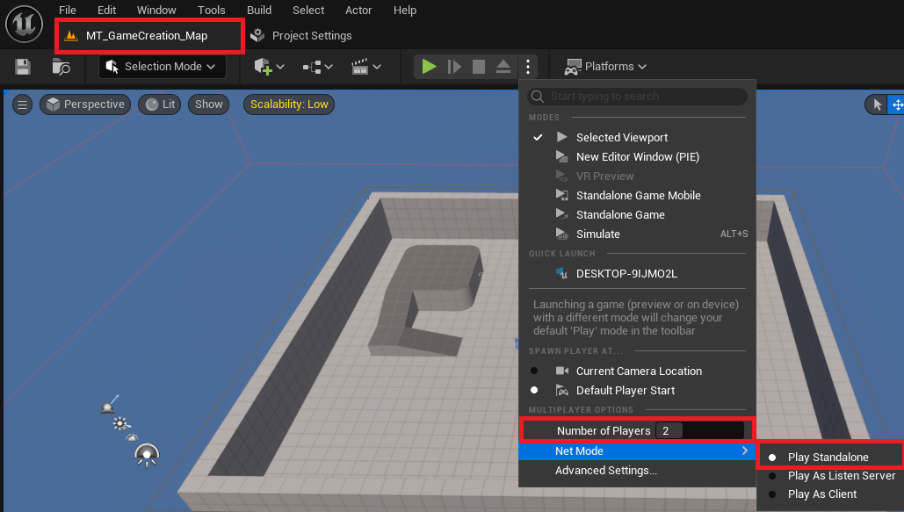Click the Project Settings gear icon

(257, 35)
